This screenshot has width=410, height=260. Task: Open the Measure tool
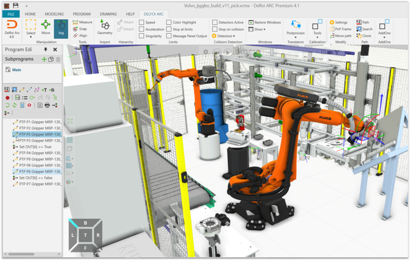[x=82, y=22]
